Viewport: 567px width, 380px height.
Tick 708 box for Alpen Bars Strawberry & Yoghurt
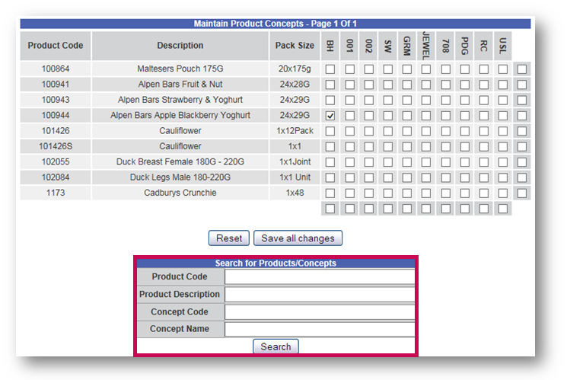click(445, 100)
